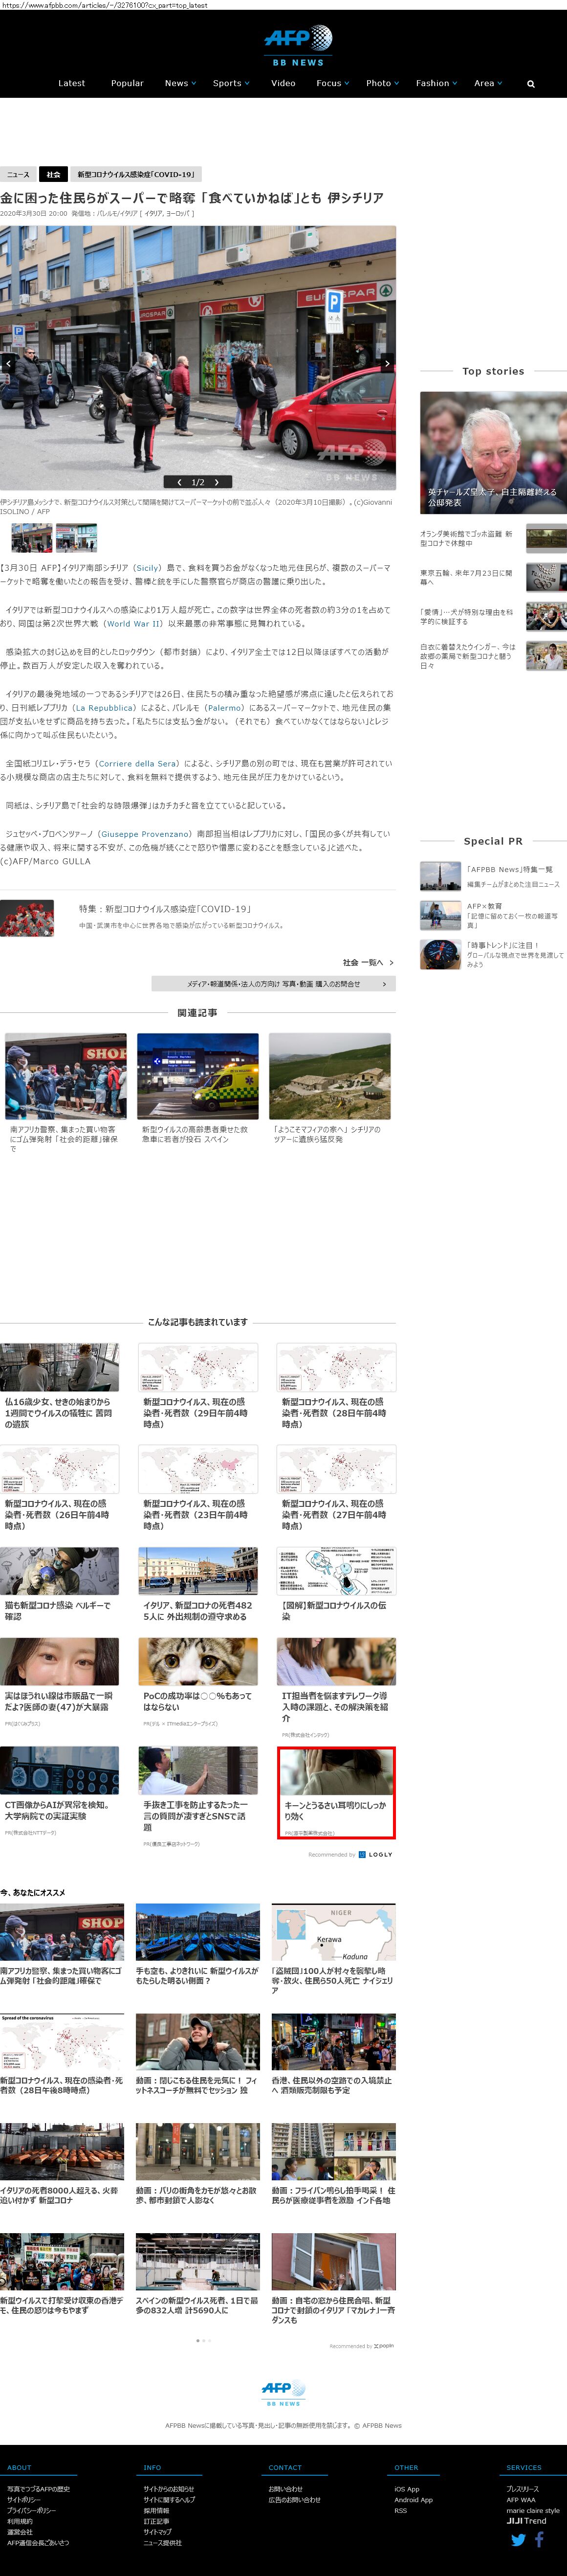Viewport: 567px width, 2576px height.
Task: Open the Facebook icon in the footer
Action: pyautogui.click(x=539, y=2539)
